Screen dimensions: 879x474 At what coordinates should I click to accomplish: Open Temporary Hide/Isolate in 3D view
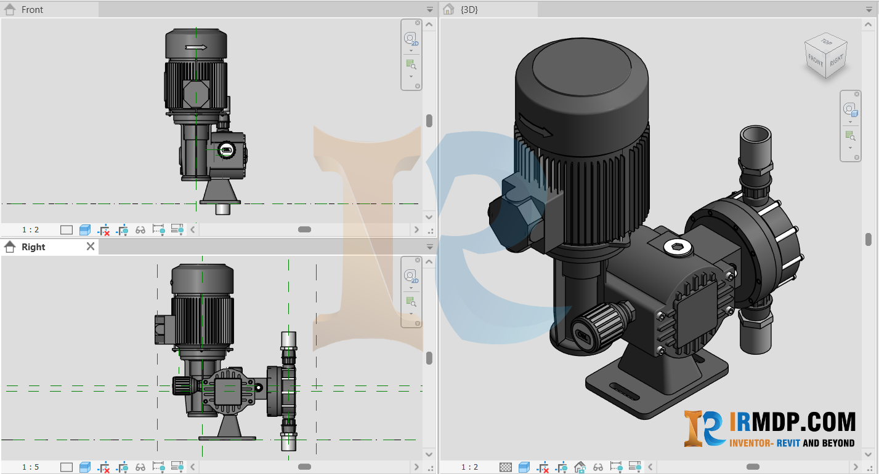[x=598, y=467]
